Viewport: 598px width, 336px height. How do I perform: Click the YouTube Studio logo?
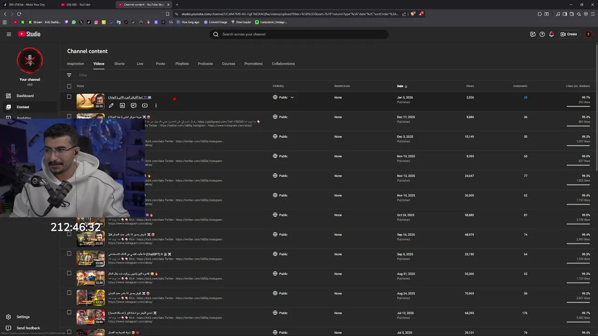pos(29,34)
